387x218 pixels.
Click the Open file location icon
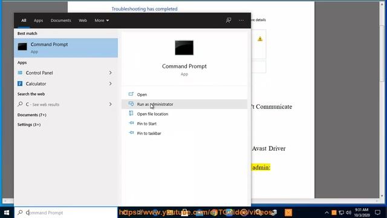coord(131,113)
